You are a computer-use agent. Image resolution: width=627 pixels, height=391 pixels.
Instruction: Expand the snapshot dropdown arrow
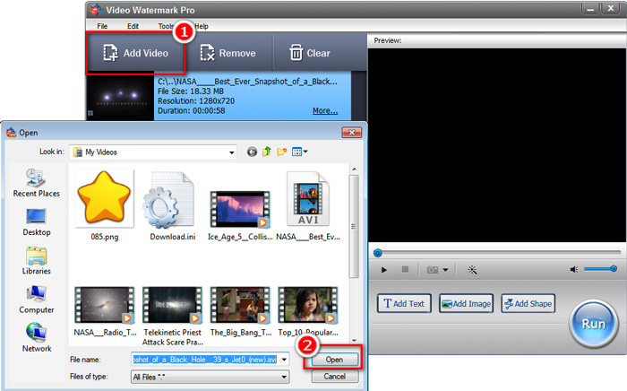click(x=445, y=270)
